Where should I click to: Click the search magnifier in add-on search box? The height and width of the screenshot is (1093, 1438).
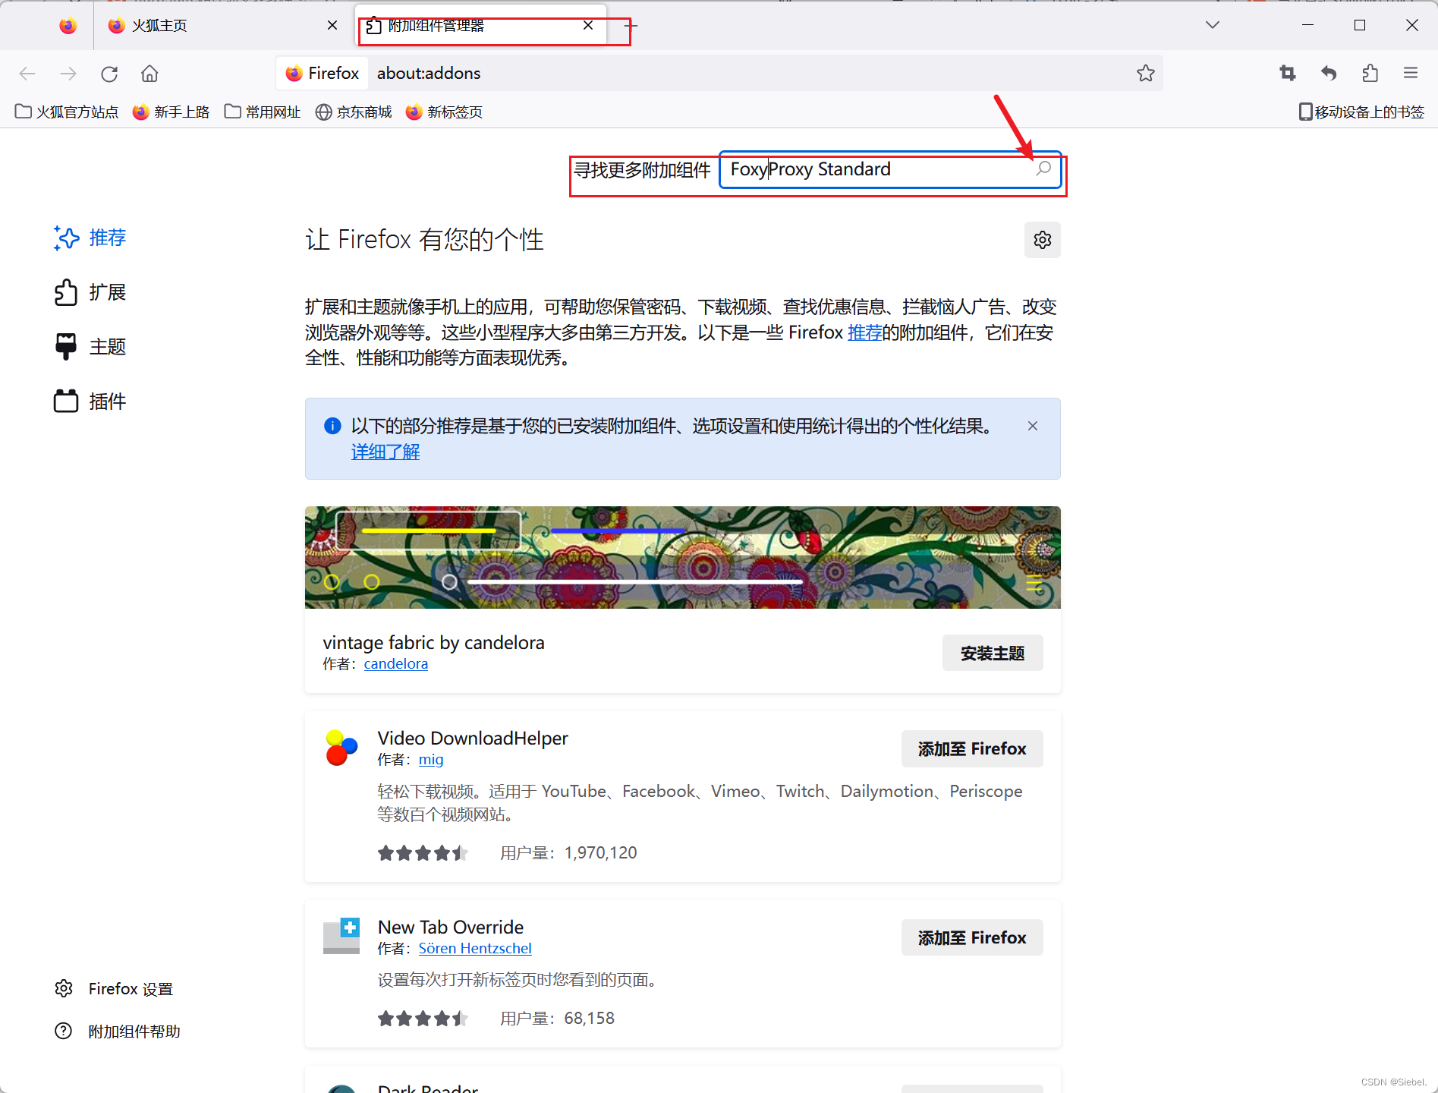tap(1043, 169)
